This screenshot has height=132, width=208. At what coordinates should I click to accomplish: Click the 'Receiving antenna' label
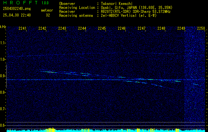click(x=76, y=16)
